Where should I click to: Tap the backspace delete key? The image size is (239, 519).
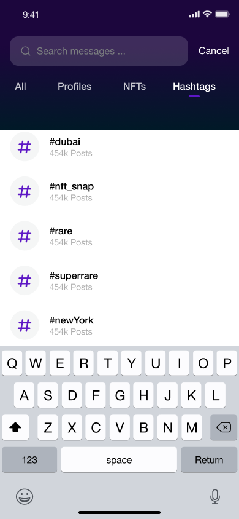pos(224,428)
